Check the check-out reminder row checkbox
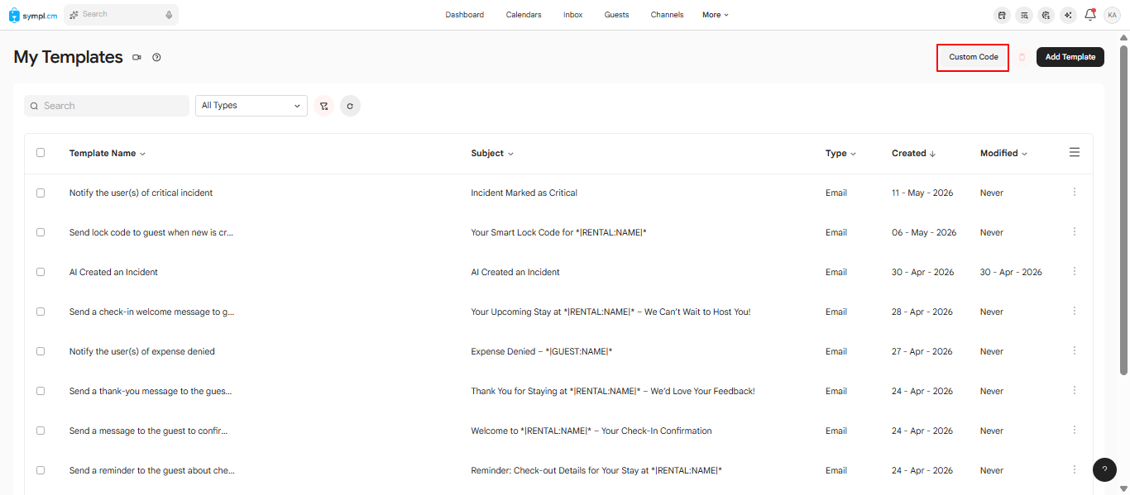 (41, 470)
